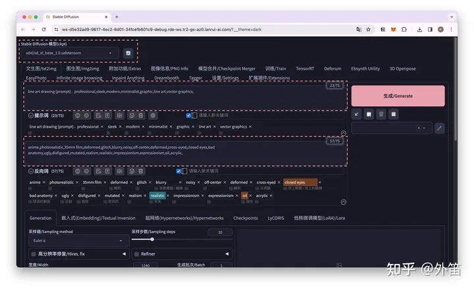Viewport: 474px width, 289px height.
Task: Open the Tagger tab
Action: click(x=196, y=78)
